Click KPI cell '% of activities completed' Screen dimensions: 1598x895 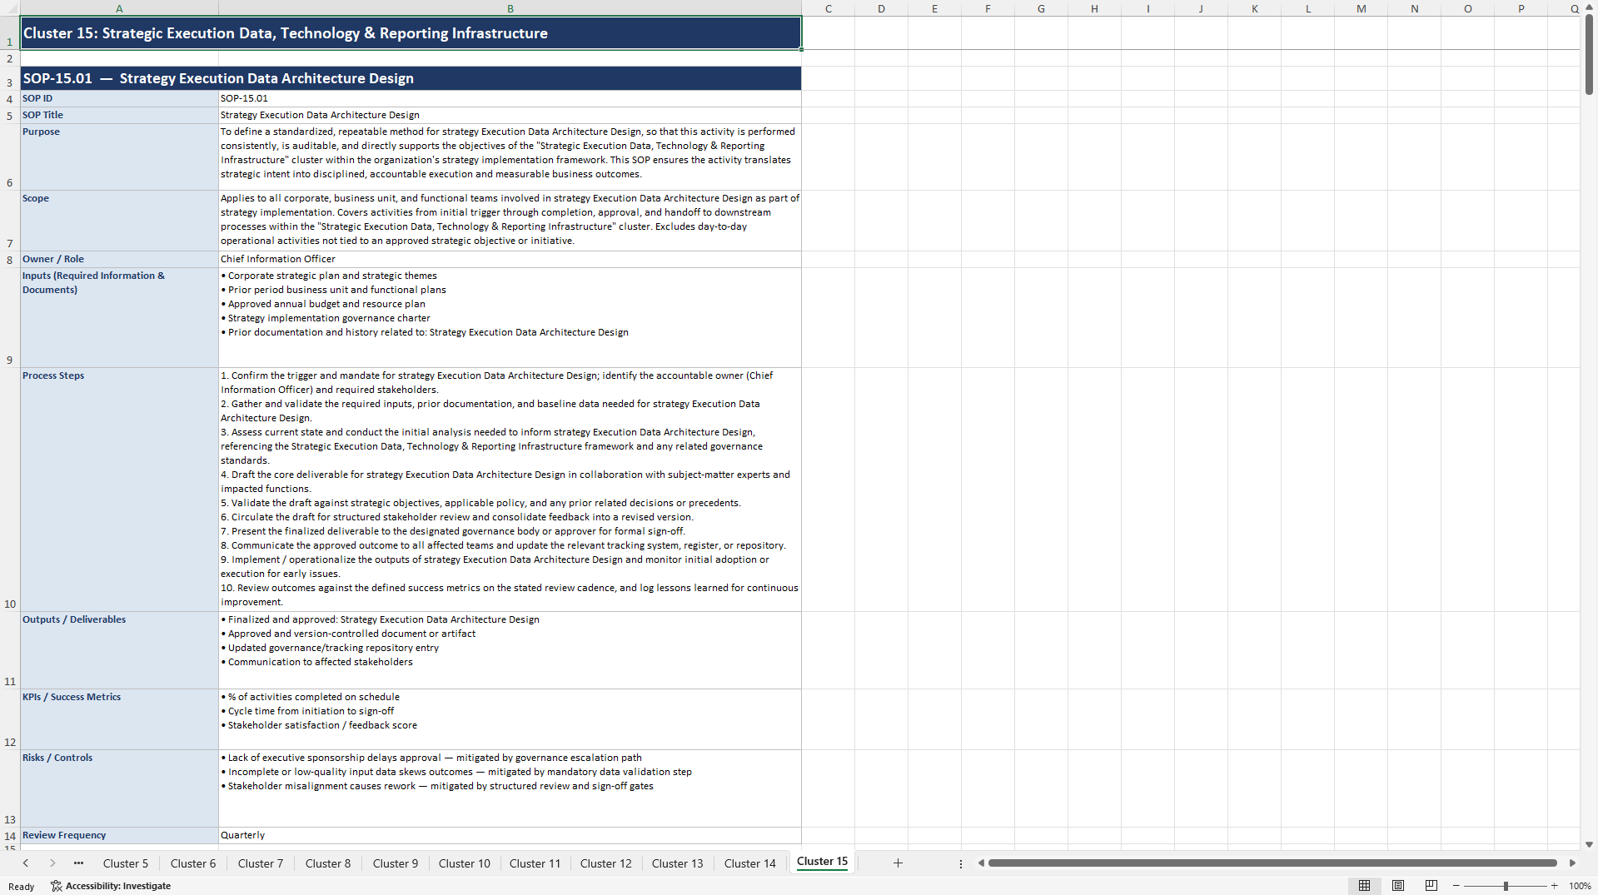(x=510, y=719)
